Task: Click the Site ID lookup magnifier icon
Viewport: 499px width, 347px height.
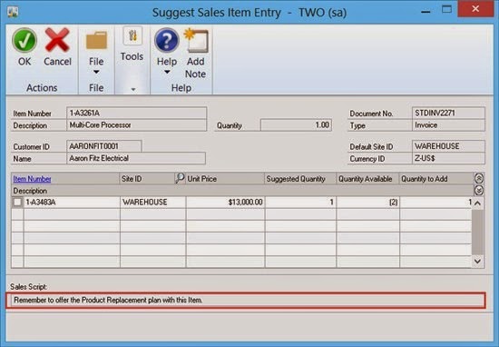Action: pyautogui.click(x=181, y=178)
